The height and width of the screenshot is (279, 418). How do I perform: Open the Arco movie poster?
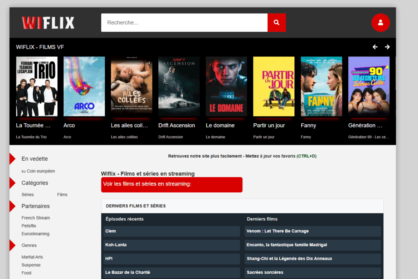click(x=84, y=87)
